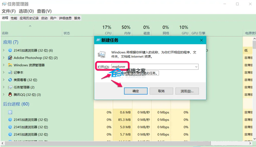This screenshot has height=147, width=256.
Task: Click the 打开 input field containing explorer
Action: click(152, 67)
